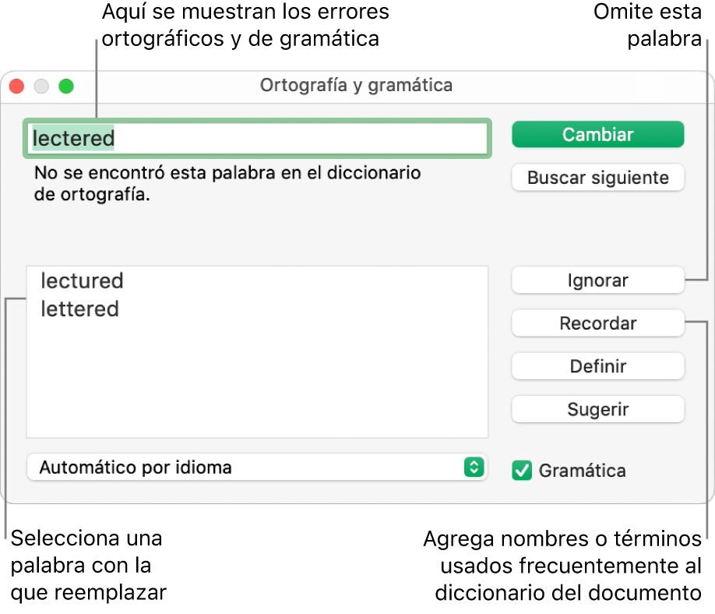Click the "Gramática" checkbox label text

point(582,471)
